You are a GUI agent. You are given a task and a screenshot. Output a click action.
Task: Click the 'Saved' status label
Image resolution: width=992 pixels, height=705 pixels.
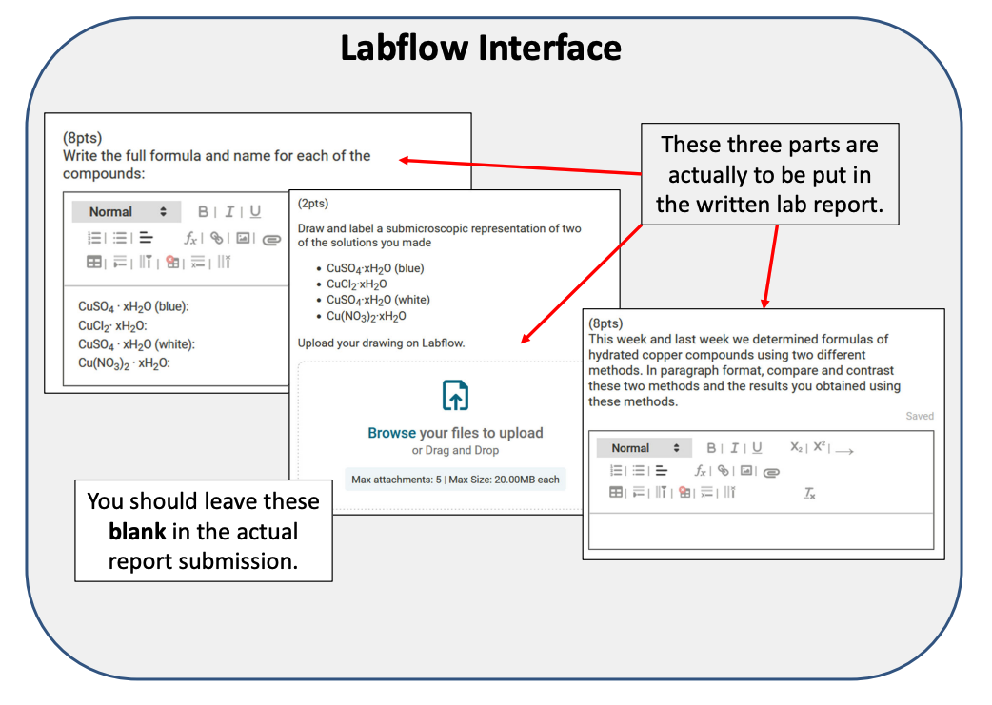[920, 416]
